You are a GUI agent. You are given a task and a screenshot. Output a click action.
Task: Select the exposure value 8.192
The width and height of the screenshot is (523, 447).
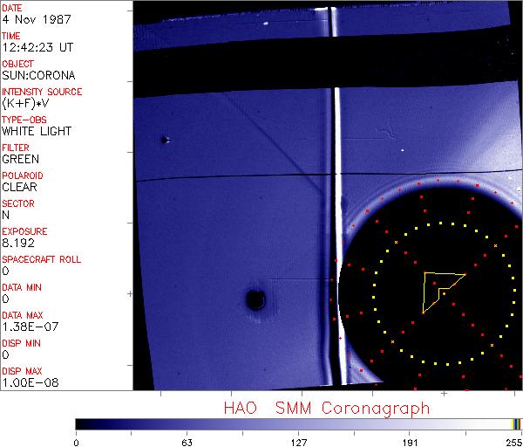19,244
